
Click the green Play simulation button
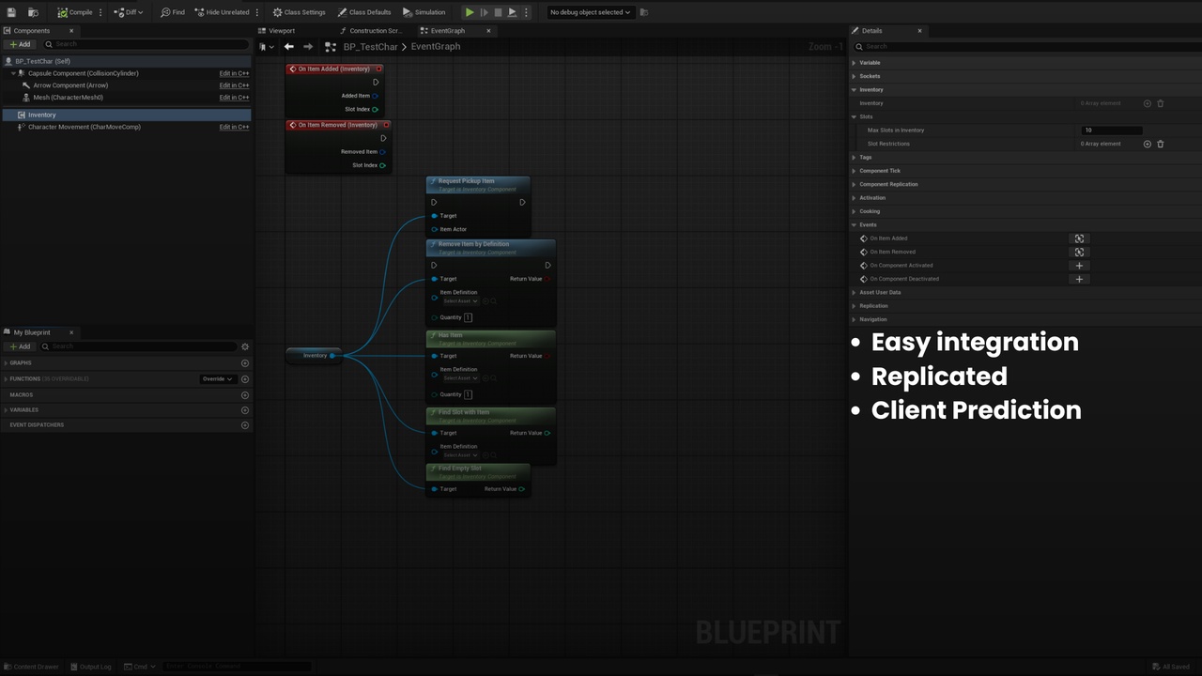470,12
